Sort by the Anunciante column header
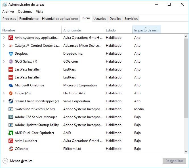 83,30
